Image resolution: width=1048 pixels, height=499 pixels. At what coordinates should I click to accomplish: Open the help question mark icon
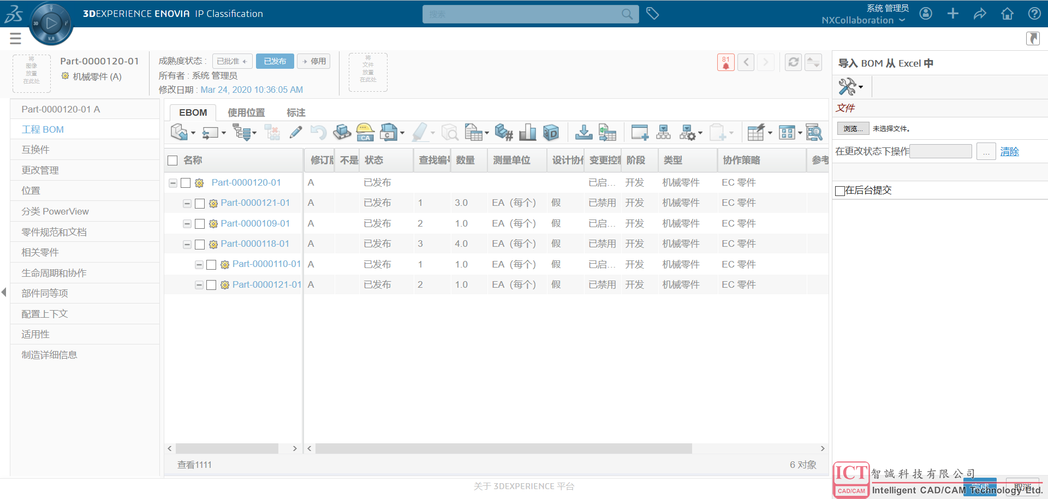pos(1034,14)
